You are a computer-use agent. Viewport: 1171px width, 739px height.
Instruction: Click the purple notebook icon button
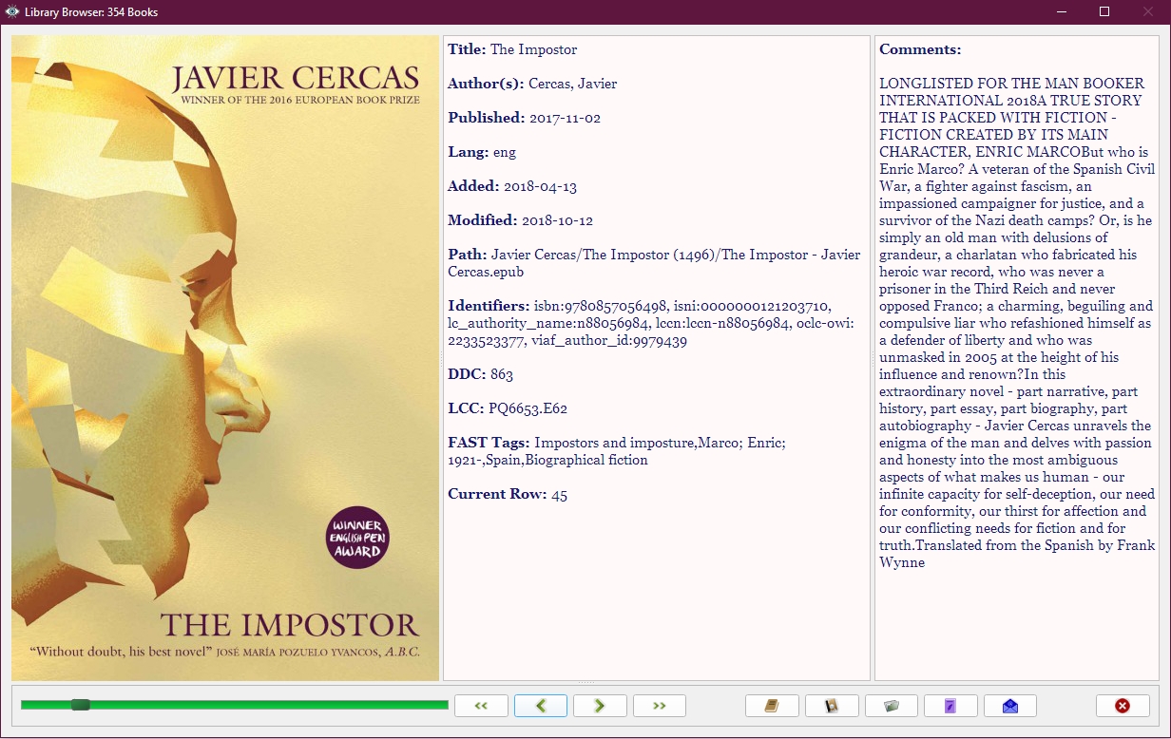coord(950,706)
